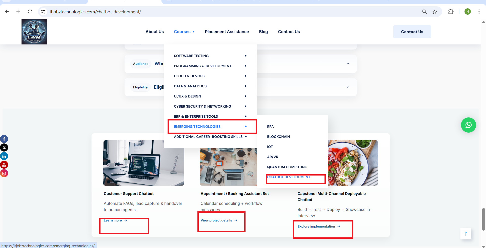Bookmark this page with star icon

[435, 12]
